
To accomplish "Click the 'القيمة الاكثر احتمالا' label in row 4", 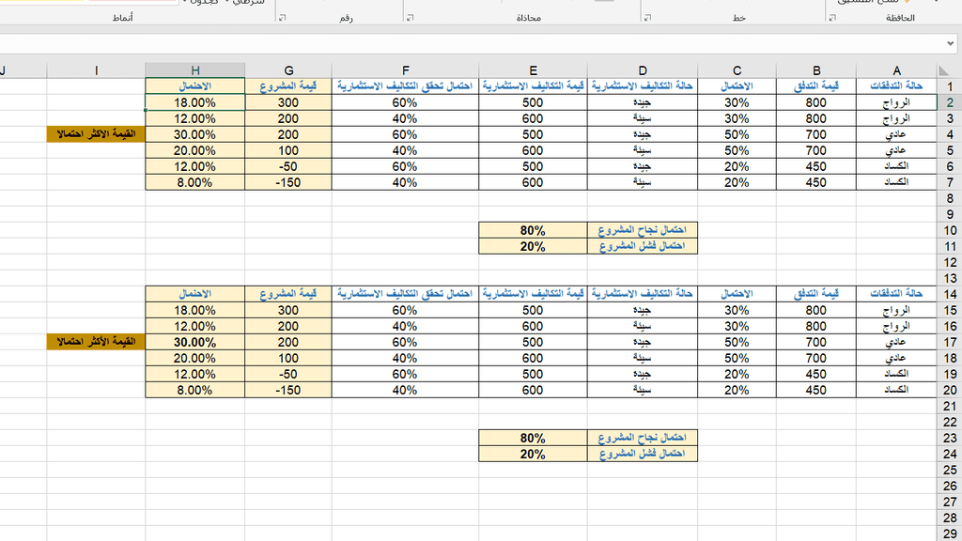I will (x=96, y=134).
